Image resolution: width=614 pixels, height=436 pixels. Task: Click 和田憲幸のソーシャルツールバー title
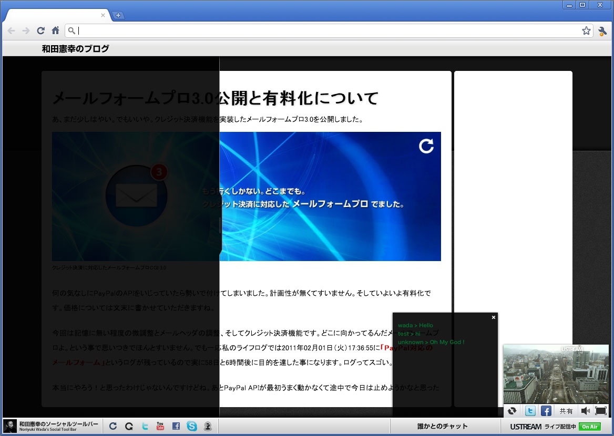(x=59, y=424)
